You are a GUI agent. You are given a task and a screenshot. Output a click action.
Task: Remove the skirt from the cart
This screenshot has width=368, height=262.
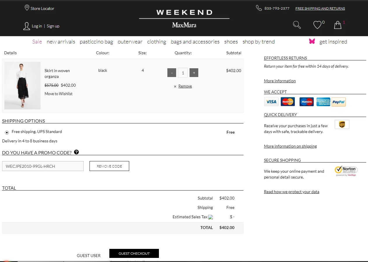(185, 86)
